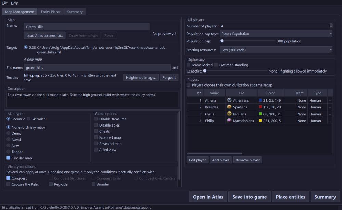Click into the Description text area
This screenshot has width=342, height=210.
[92, 99]
